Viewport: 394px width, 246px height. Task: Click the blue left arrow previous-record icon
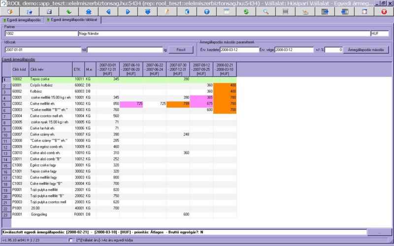click(x=108, y=11)
